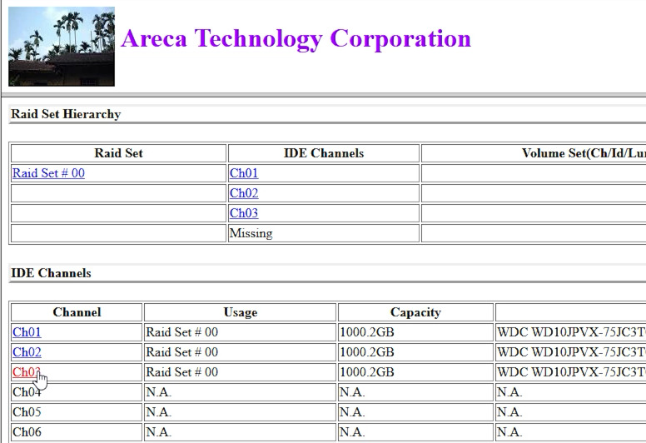Screen dimensions: 646x443
Task: Select the Missing cell in IDE Channels column
Action: (323, 233)
